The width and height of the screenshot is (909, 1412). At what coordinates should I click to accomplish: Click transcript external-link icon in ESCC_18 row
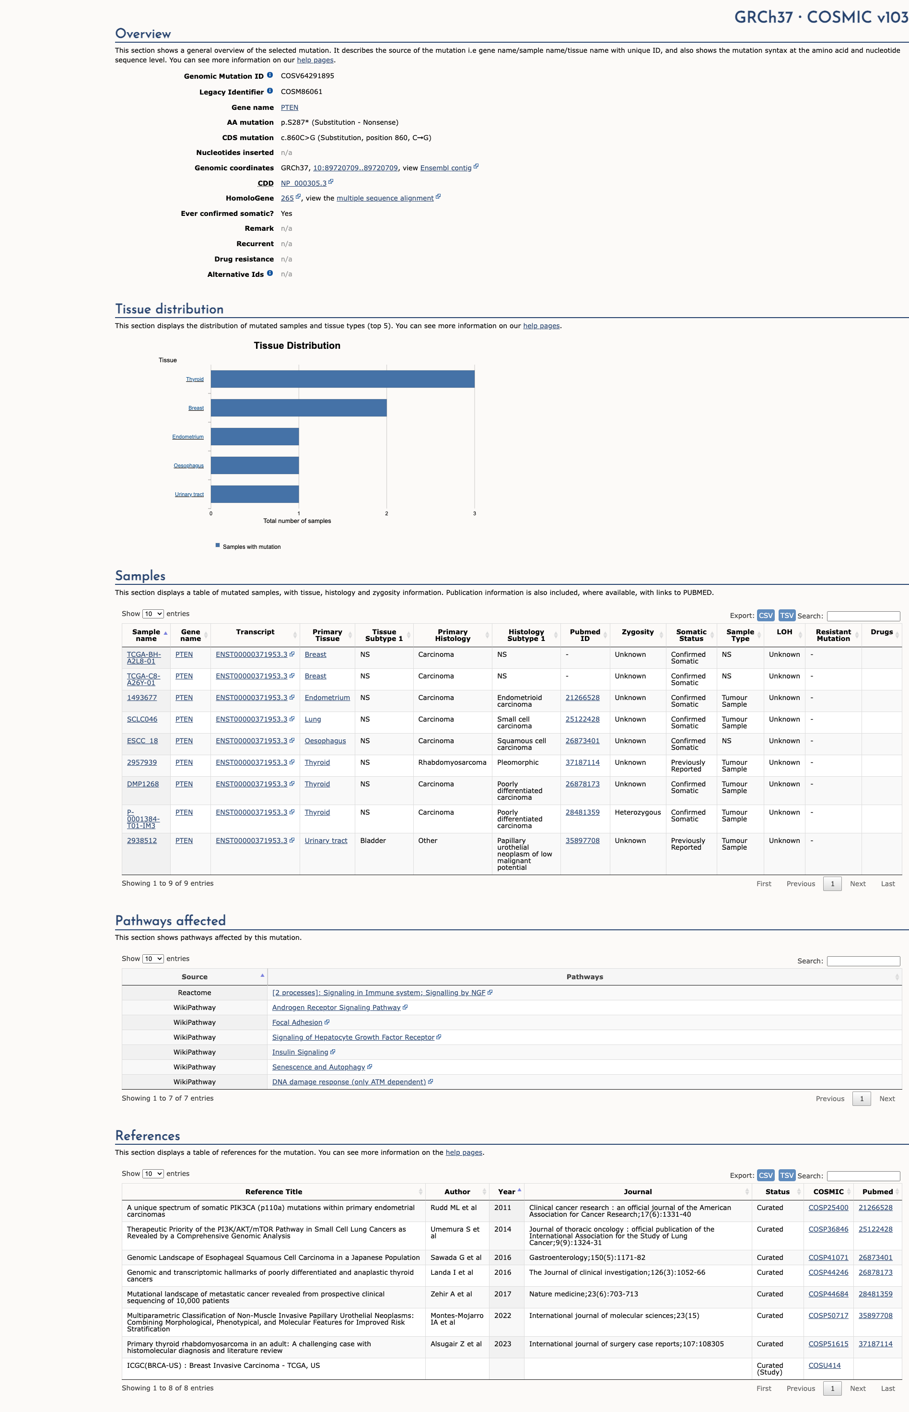(x=291, y=740)
